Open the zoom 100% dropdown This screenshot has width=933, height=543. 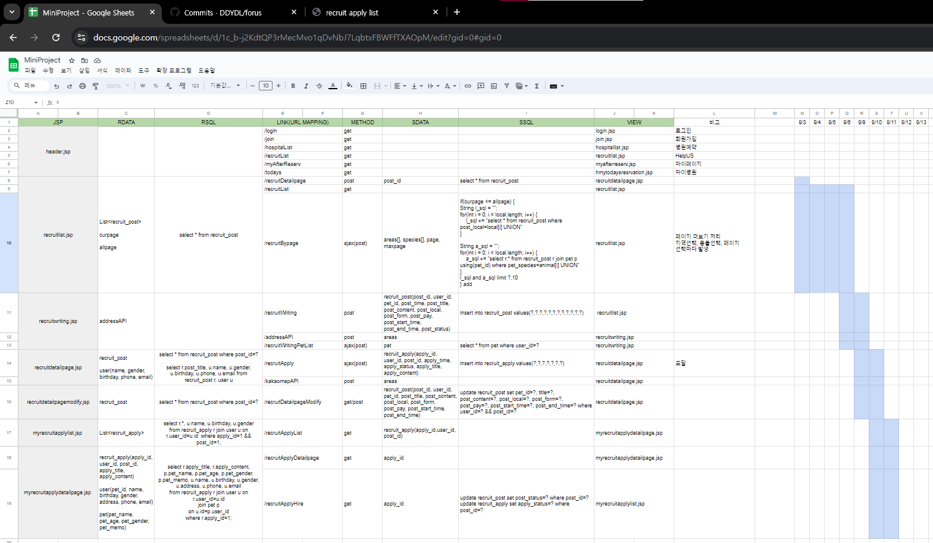117,86
